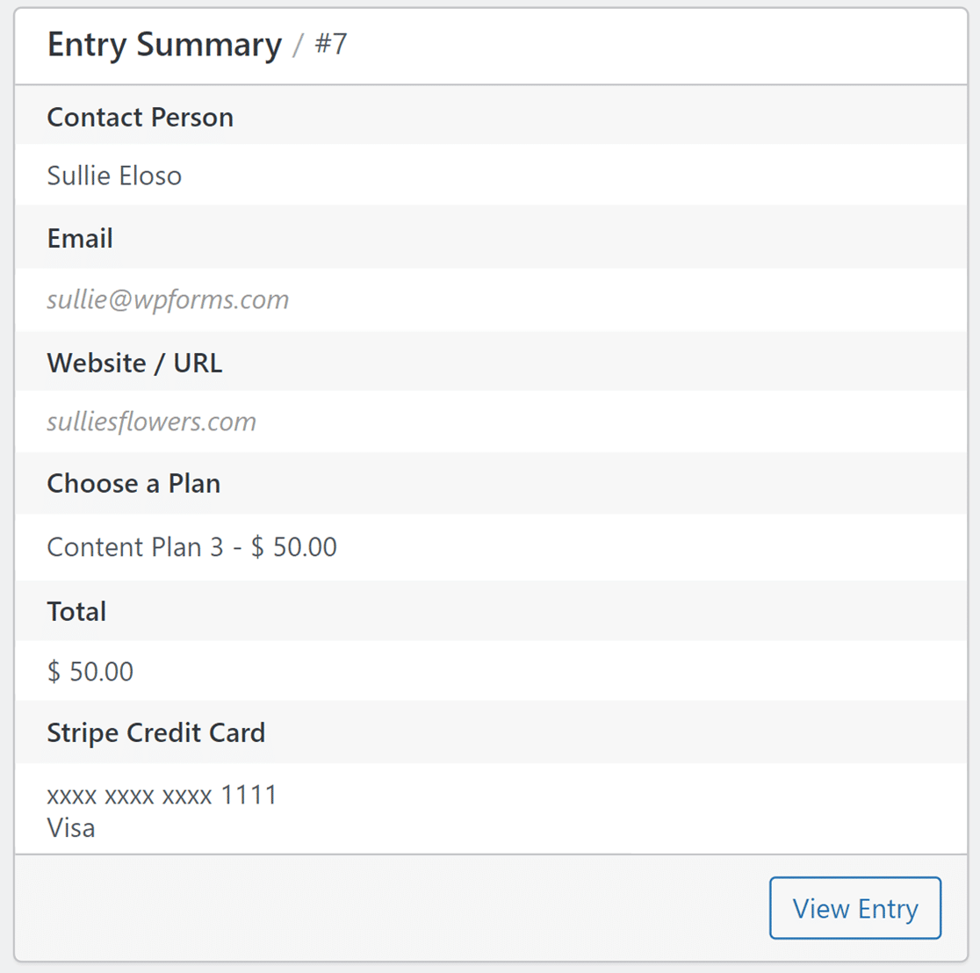This screenshot has width=980, height=973.
Task: Select the Content Plan 3 text
Action: coord(135,547)
